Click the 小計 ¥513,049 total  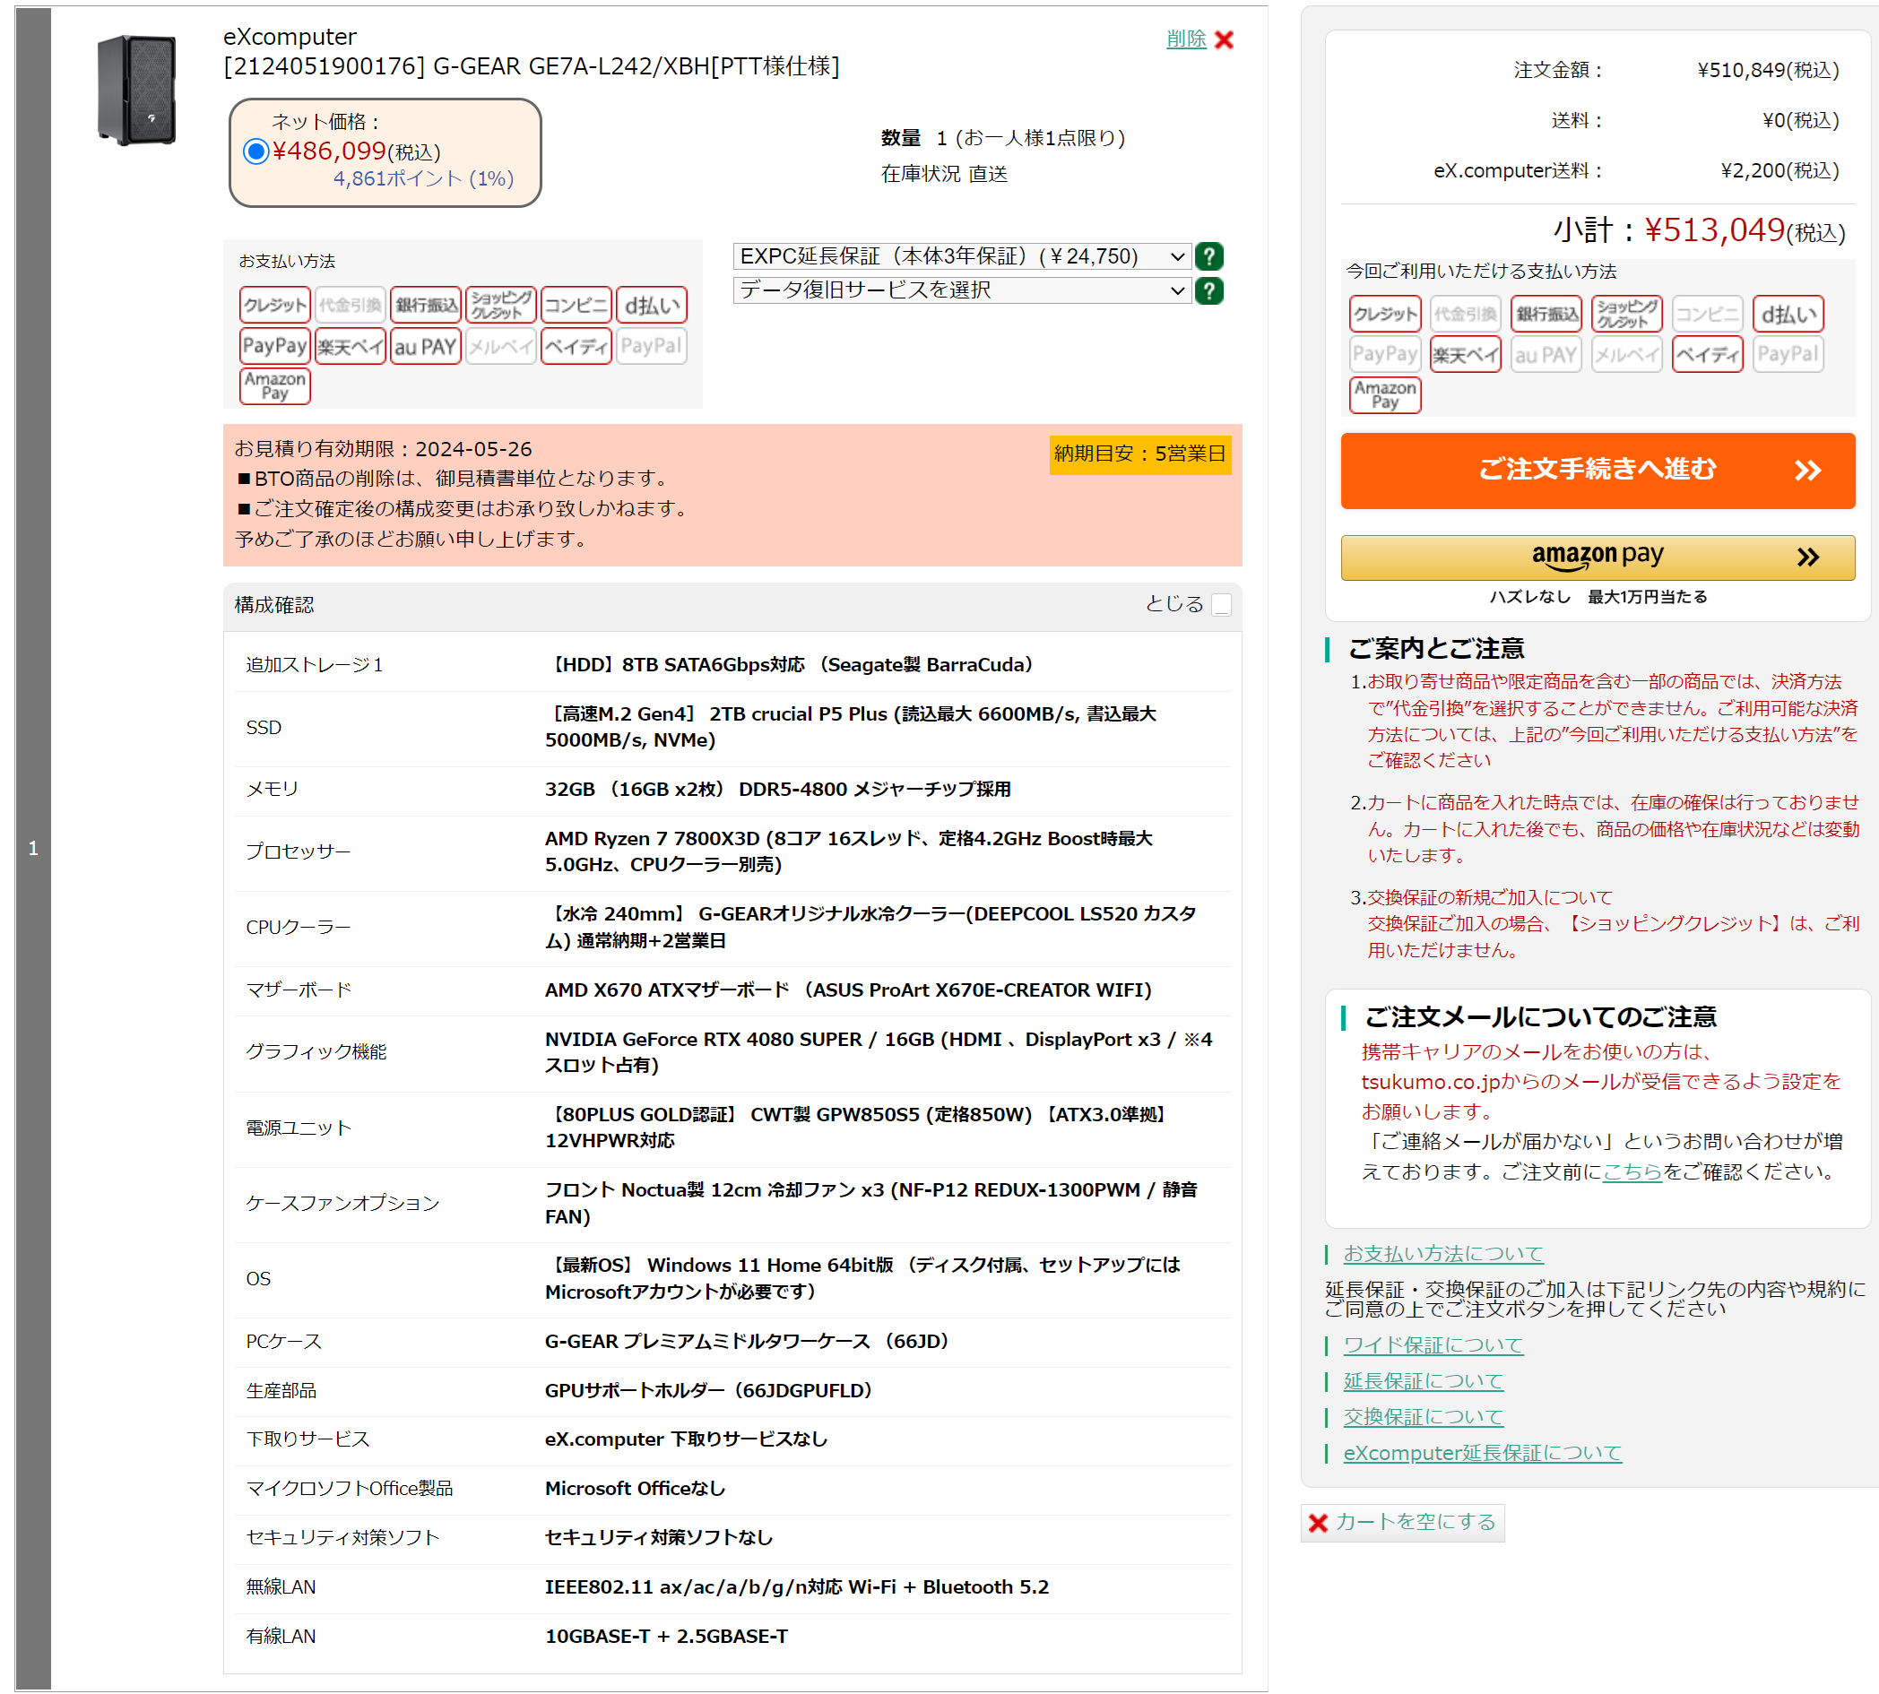[1699, 229]
